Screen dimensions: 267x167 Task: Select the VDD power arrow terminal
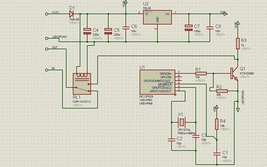[x=226, y=14]
